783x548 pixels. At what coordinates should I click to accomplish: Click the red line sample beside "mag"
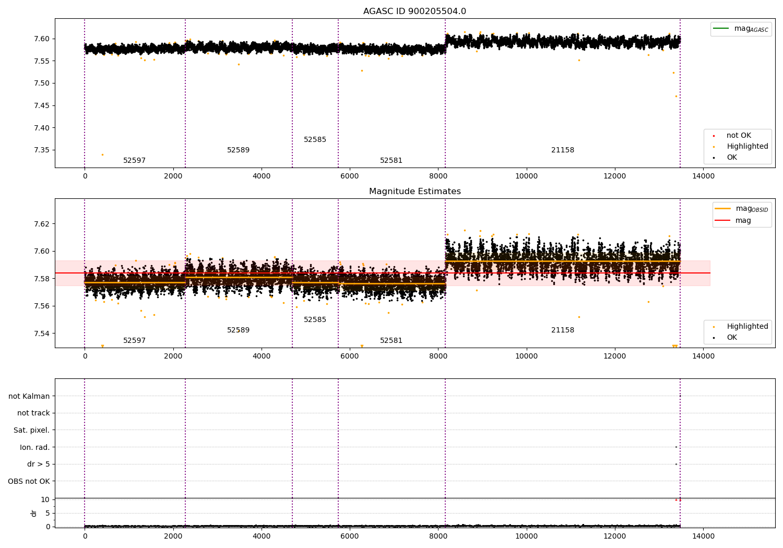723,221
